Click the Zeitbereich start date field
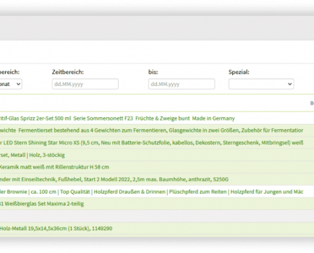This screenshot has width=314, height=253. point(85,84)
